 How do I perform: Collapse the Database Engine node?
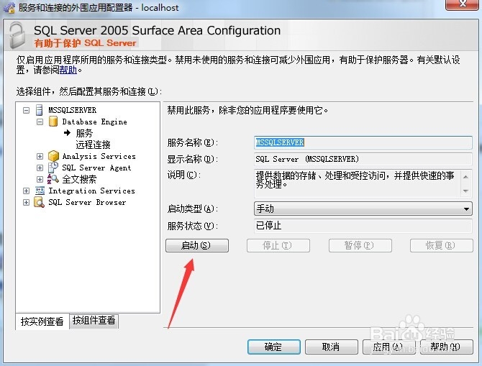coord(40,122)
